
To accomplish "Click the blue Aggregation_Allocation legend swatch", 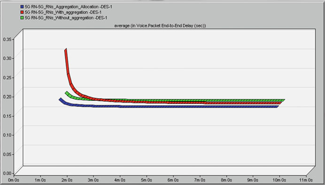I will [x=22, y=7].
